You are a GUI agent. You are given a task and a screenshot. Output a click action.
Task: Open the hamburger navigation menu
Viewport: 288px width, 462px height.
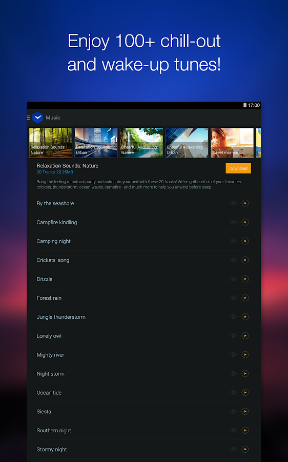point(28,118)
